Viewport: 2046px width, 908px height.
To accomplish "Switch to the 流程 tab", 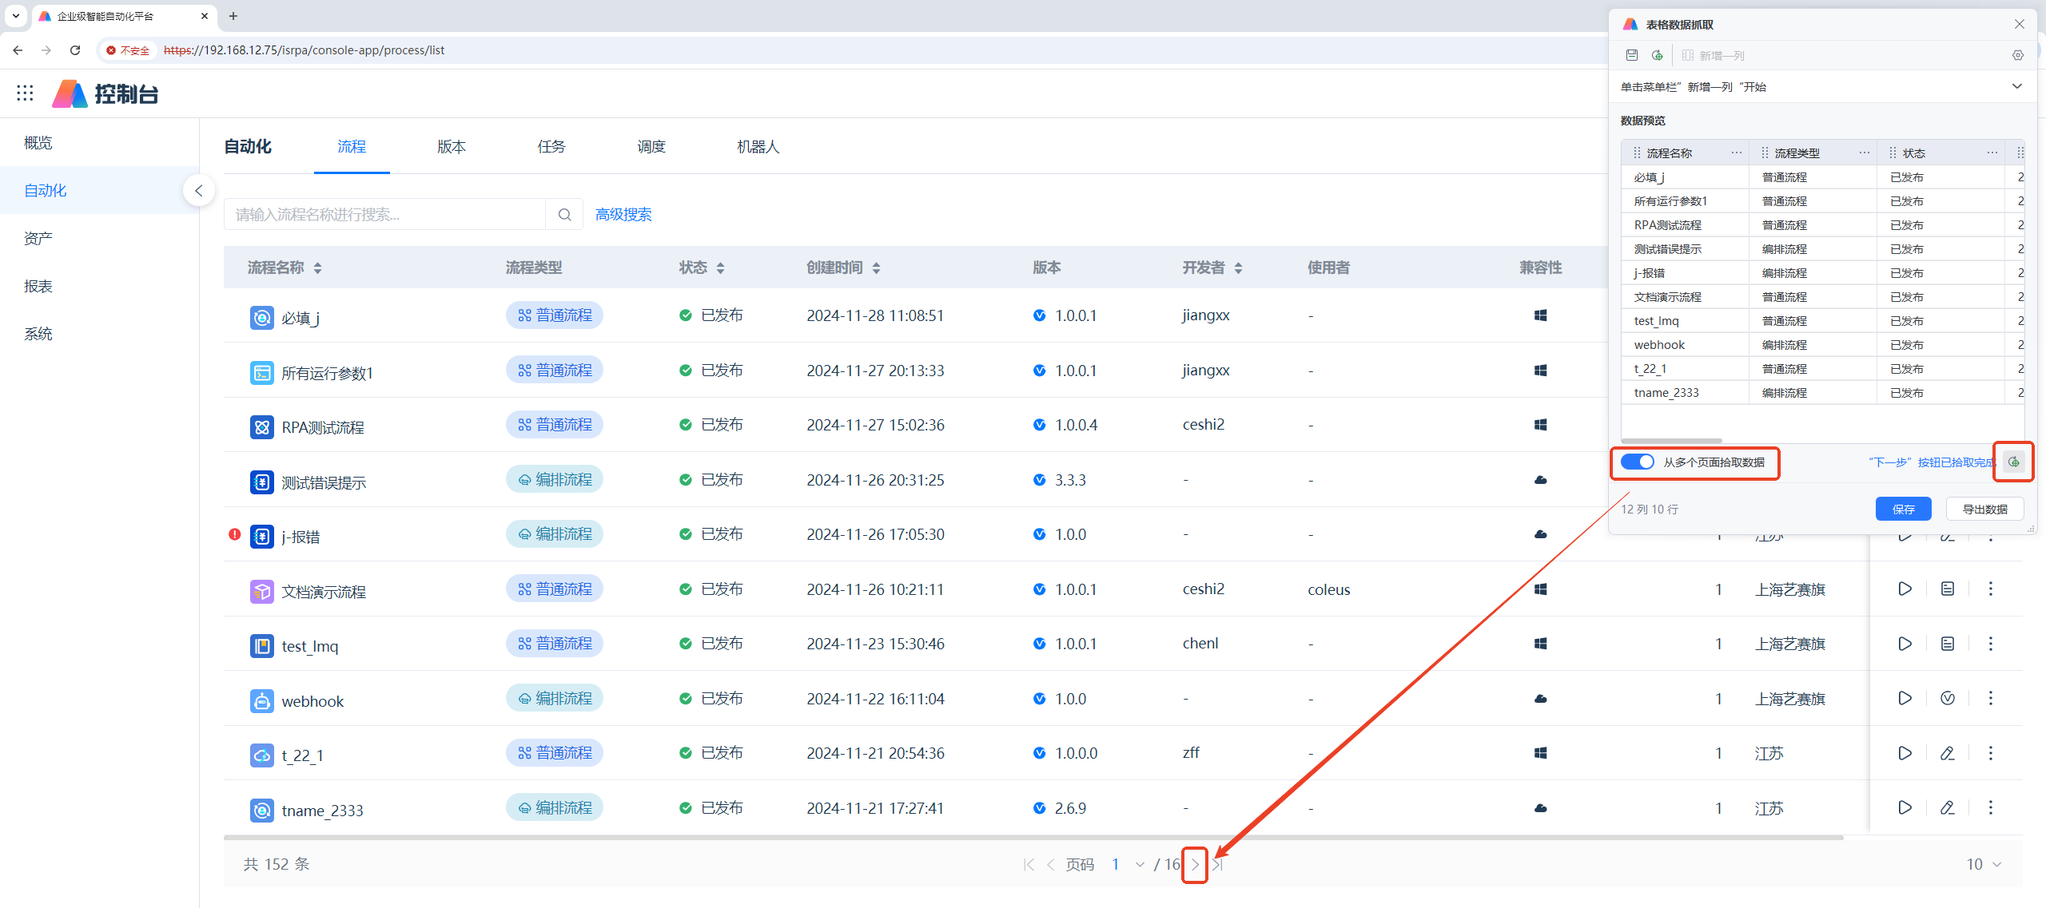I will 352,147.
